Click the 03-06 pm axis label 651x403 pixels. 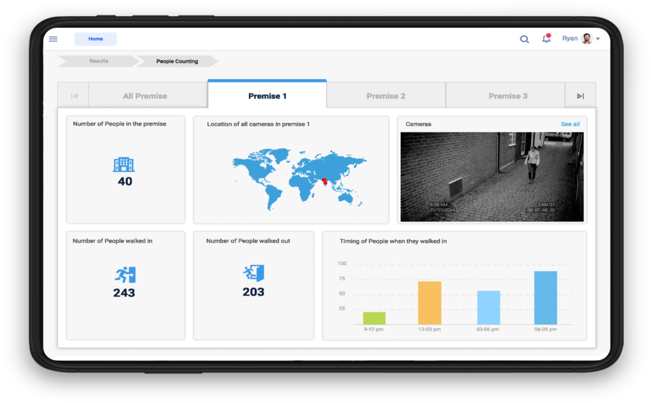point(488,329)
